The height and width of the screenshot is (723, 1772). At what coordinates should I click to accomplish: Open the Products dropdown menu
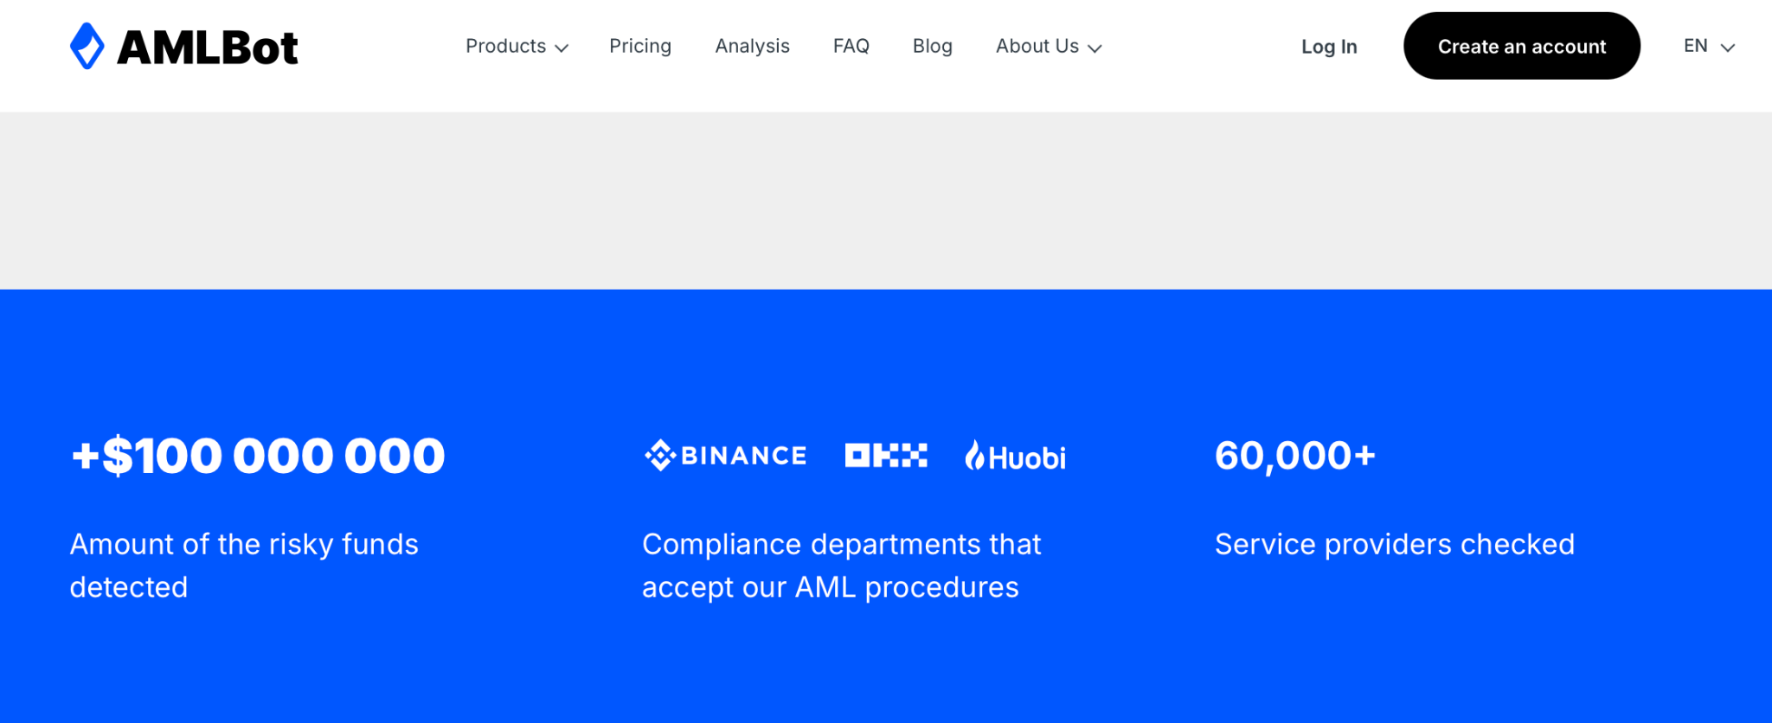click(517, 46)
